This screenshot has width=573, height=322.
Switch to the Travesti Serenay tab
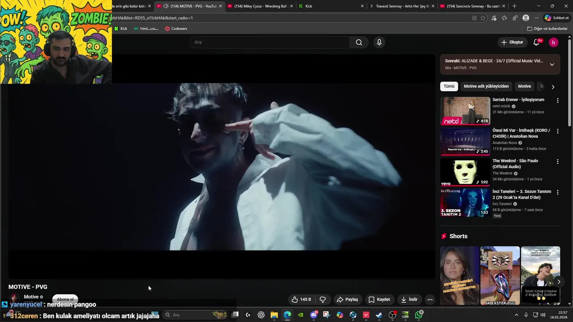(x=402, y=6)
